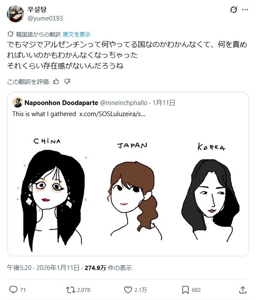Open the three-dot more options menu

pyautogui.click(x=245, y=9)
